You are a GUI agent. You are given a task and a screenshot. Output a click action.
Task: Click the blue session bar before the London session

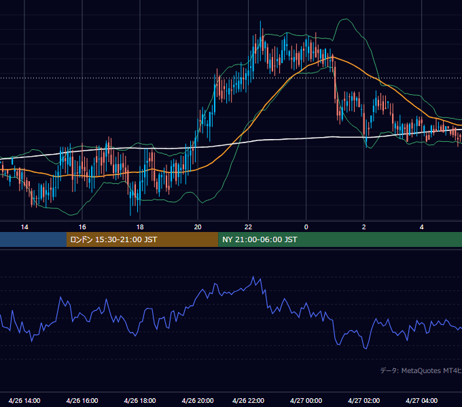pos(33,239)
